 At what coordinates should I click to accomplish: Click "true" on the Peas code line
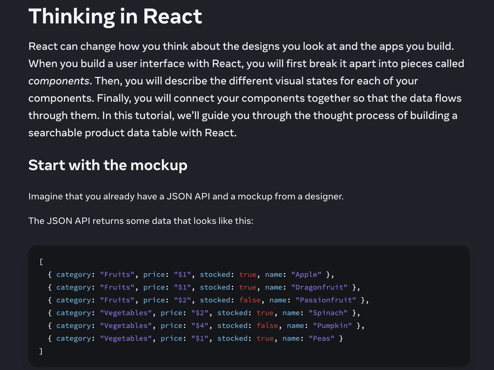[265, 339]
